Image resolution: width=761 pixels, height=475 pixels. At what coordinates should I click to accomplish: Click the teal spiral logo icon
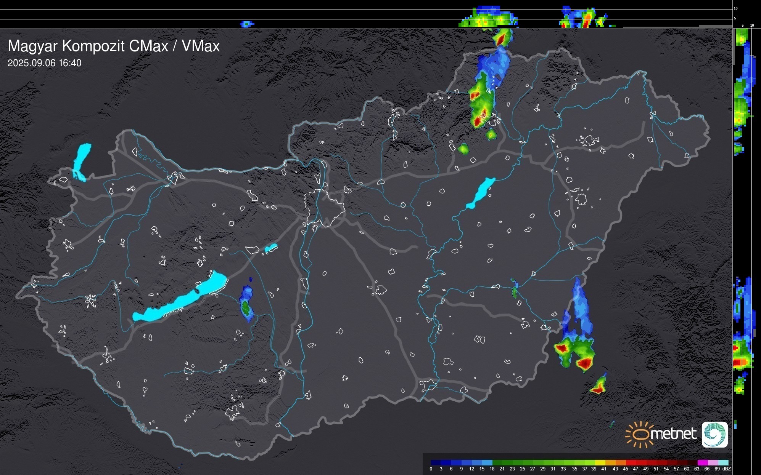tap(714, 434)
